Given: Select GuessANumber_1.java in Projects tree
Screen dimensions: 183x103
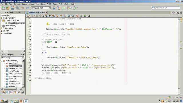Looking at the screenshot, I should [16, 23].
